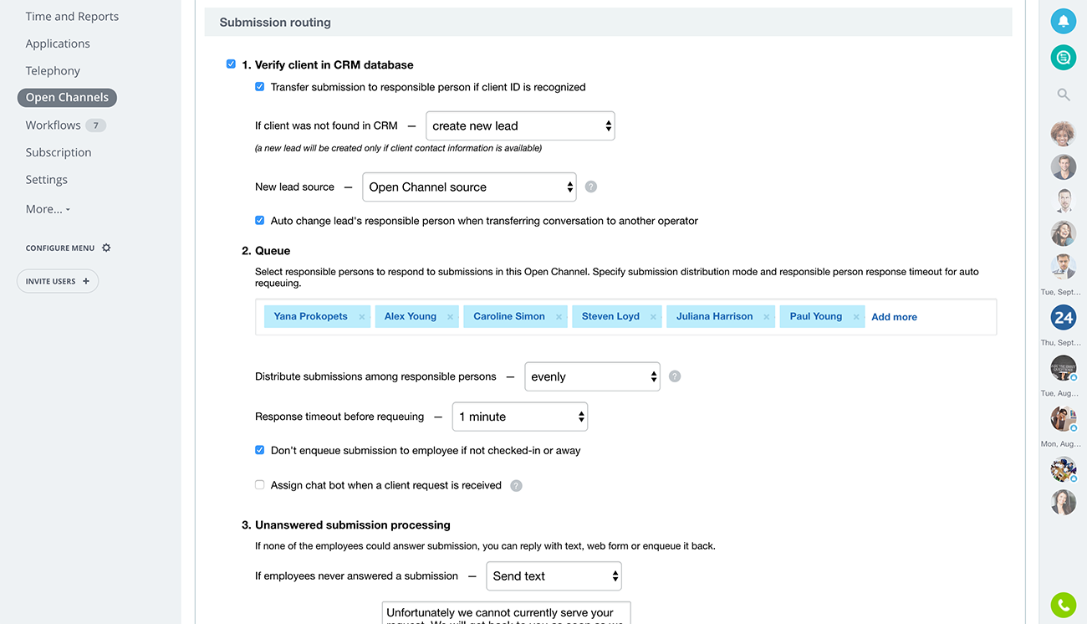Enable Assign chat bot checkbox
This screenshot has height=624, width=1087.
(259, 485)
